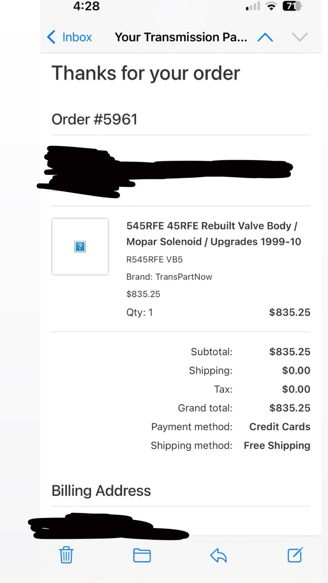Tap the Free Shipping method text

click(277, 445)
